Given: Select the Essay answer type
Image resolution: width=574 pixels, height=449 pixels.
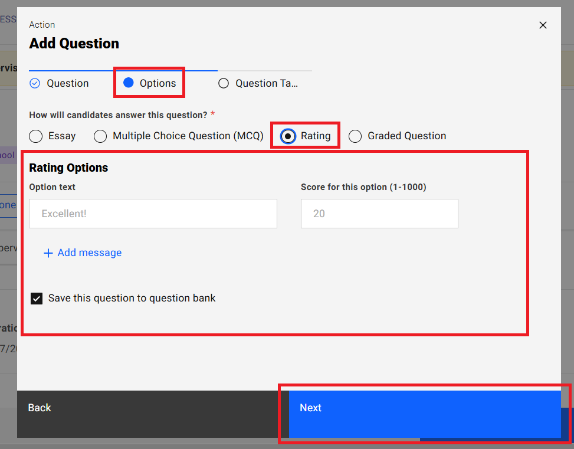Looking at the screenshot, I should 36,136.
